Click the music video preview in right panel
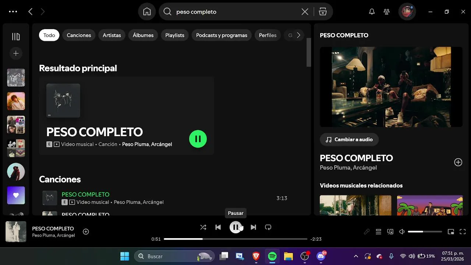Viewport: 471px width, 265px height. [x=391, y=87]
